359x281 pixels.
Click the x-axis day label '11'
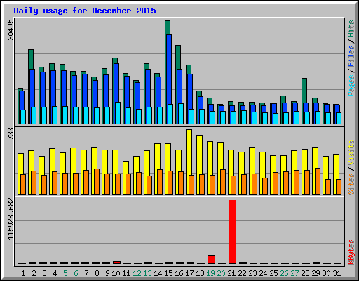point(126,273)
